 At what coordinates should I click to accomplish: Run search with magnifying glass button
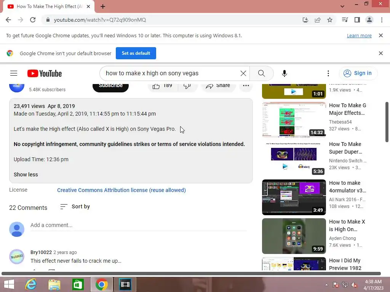click(261, 73)
